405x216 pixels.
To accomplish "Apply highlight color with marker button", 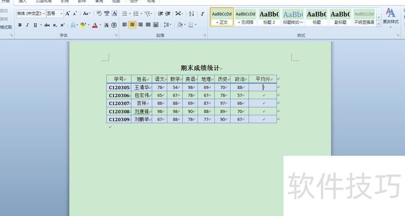I will click(x=83, y=25).
